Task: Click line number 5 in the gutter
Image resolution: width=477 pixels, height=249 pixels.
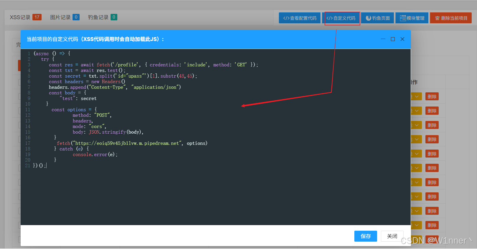Action: 29,76
